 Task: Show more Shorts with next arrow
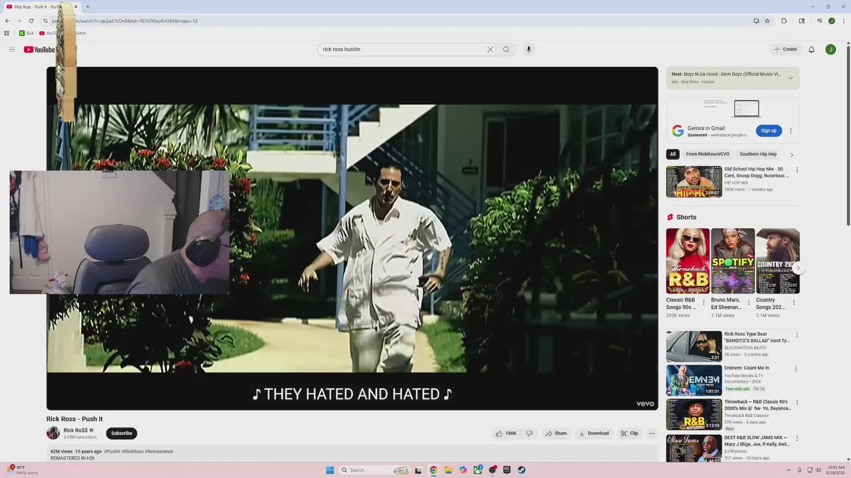click(x=798, y=268)
